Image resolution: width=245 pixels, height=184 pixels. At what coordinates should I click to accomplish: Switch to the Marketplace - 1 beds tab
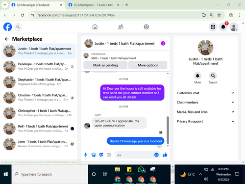click(94, 5)
